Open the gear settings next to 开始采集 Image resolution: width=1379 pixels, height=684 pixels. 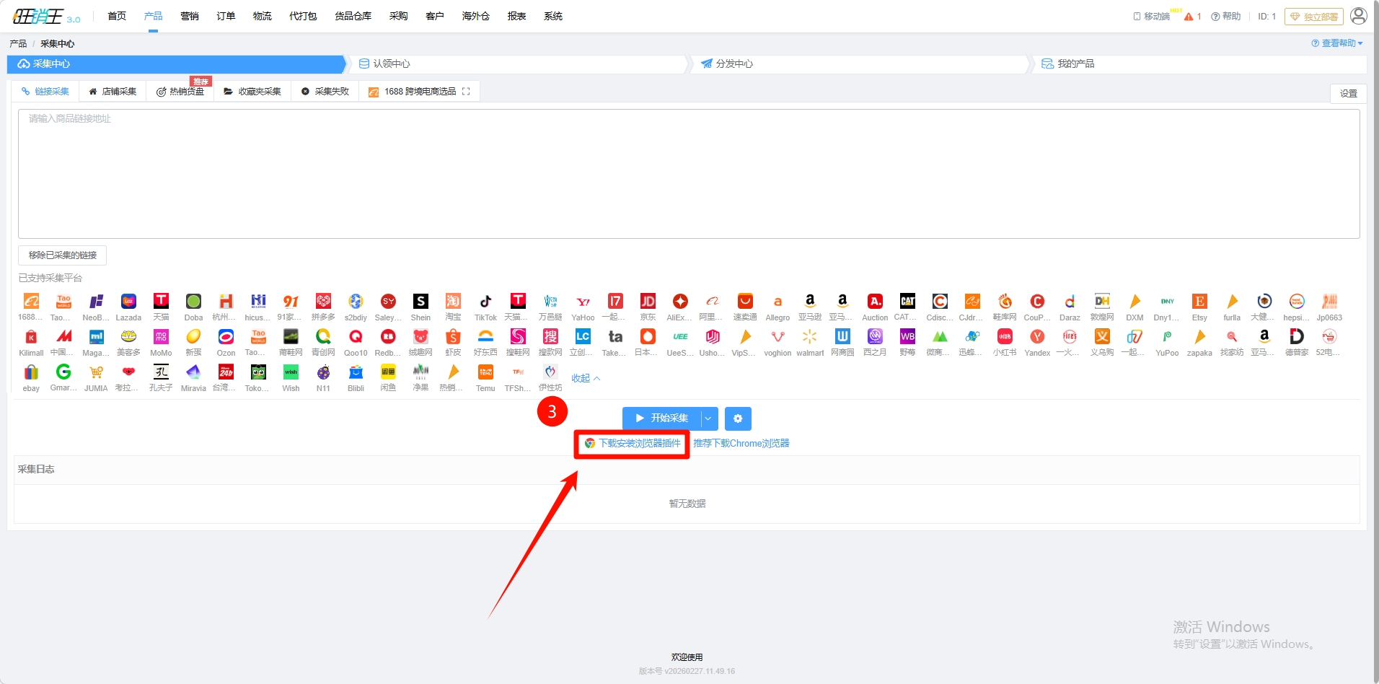coord(737,418)
